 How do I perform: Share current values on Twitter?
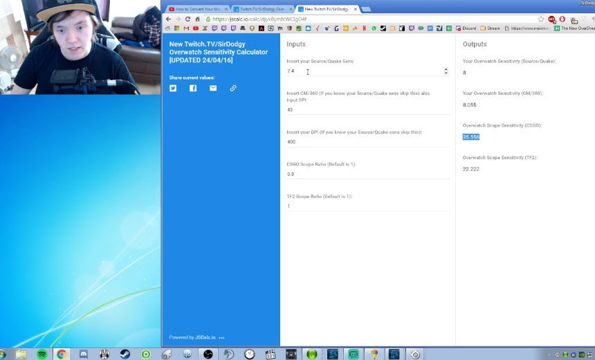(173, 89)
